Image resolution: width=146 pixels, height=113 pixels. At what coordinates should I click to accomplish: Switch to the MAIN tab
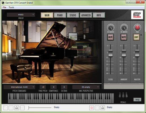pos(47,15)
